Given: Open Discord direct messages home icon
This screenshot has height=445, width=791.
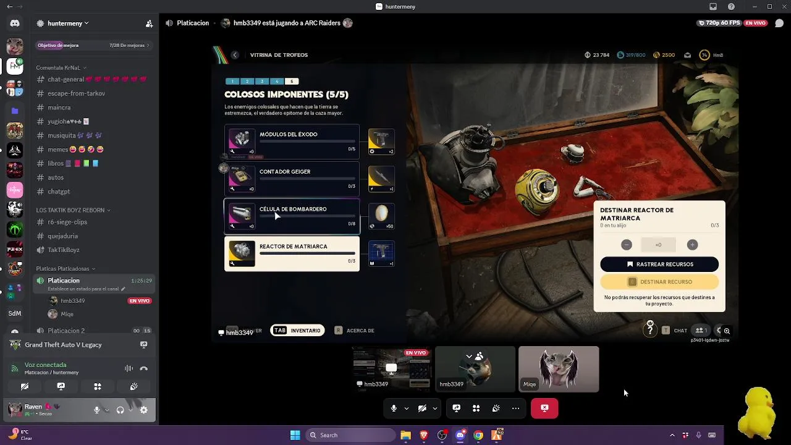Looking at the screenshot, I should pos(15,23).
